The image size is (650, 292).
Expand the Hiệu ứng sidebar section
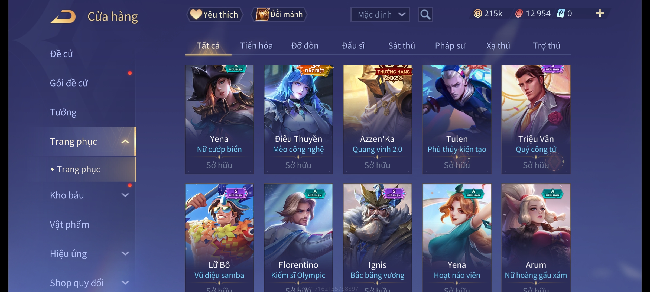pyautogui.click(x=125, y=254)
